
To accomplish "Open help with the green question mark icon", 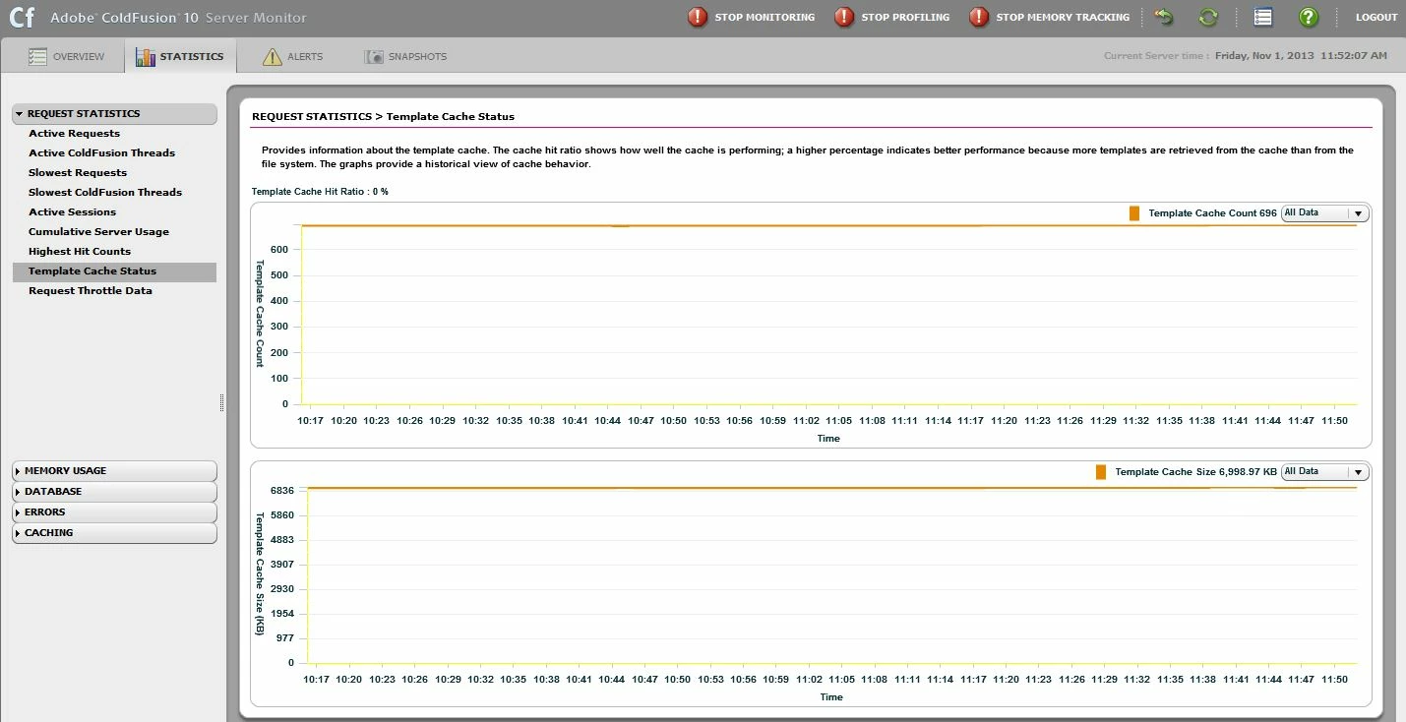I will tap(1308, 17).
